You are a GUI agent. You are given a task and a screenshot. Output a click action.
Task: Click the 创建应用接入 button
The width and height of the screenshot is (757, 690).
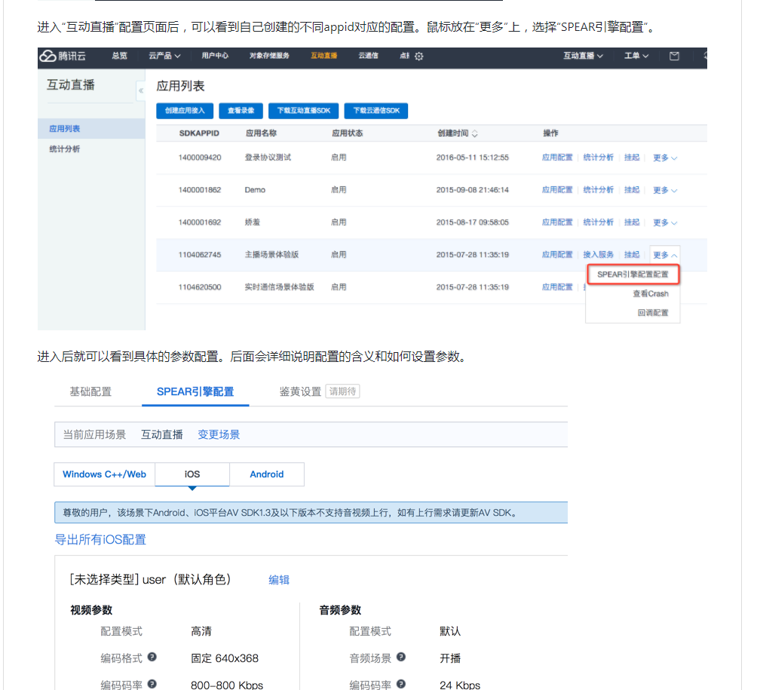(x=185, y=111)
